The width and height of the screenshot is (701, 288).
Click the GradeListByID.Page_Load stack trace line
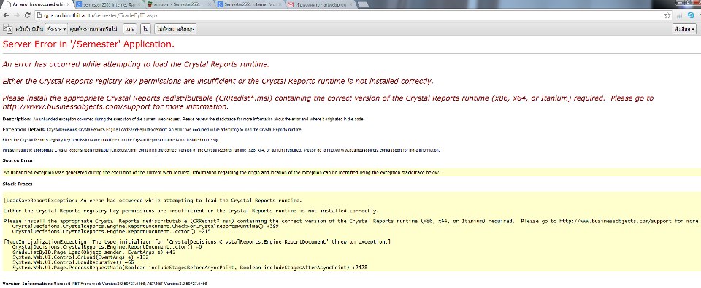coord(93,252)
